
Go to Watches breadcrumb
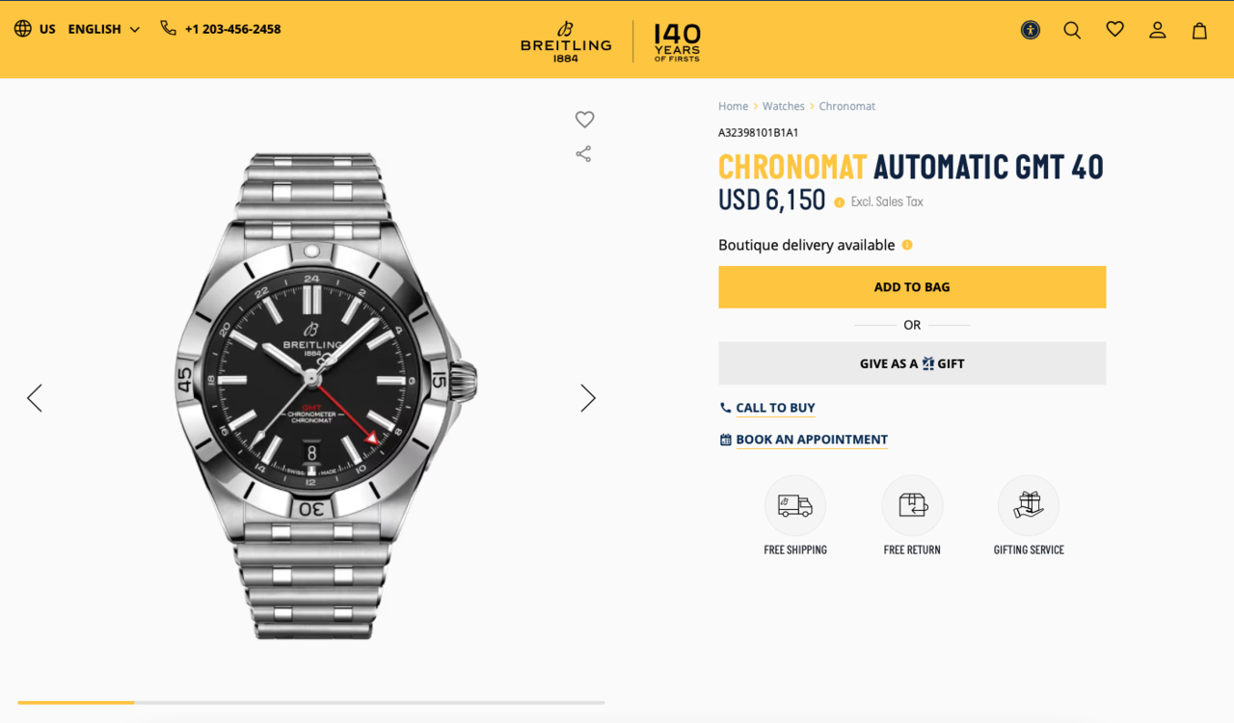click(783, 106)
